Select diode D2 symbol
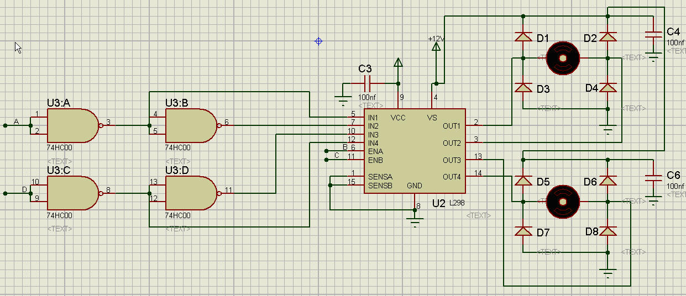Screen dimensions: 686x296 608,37
